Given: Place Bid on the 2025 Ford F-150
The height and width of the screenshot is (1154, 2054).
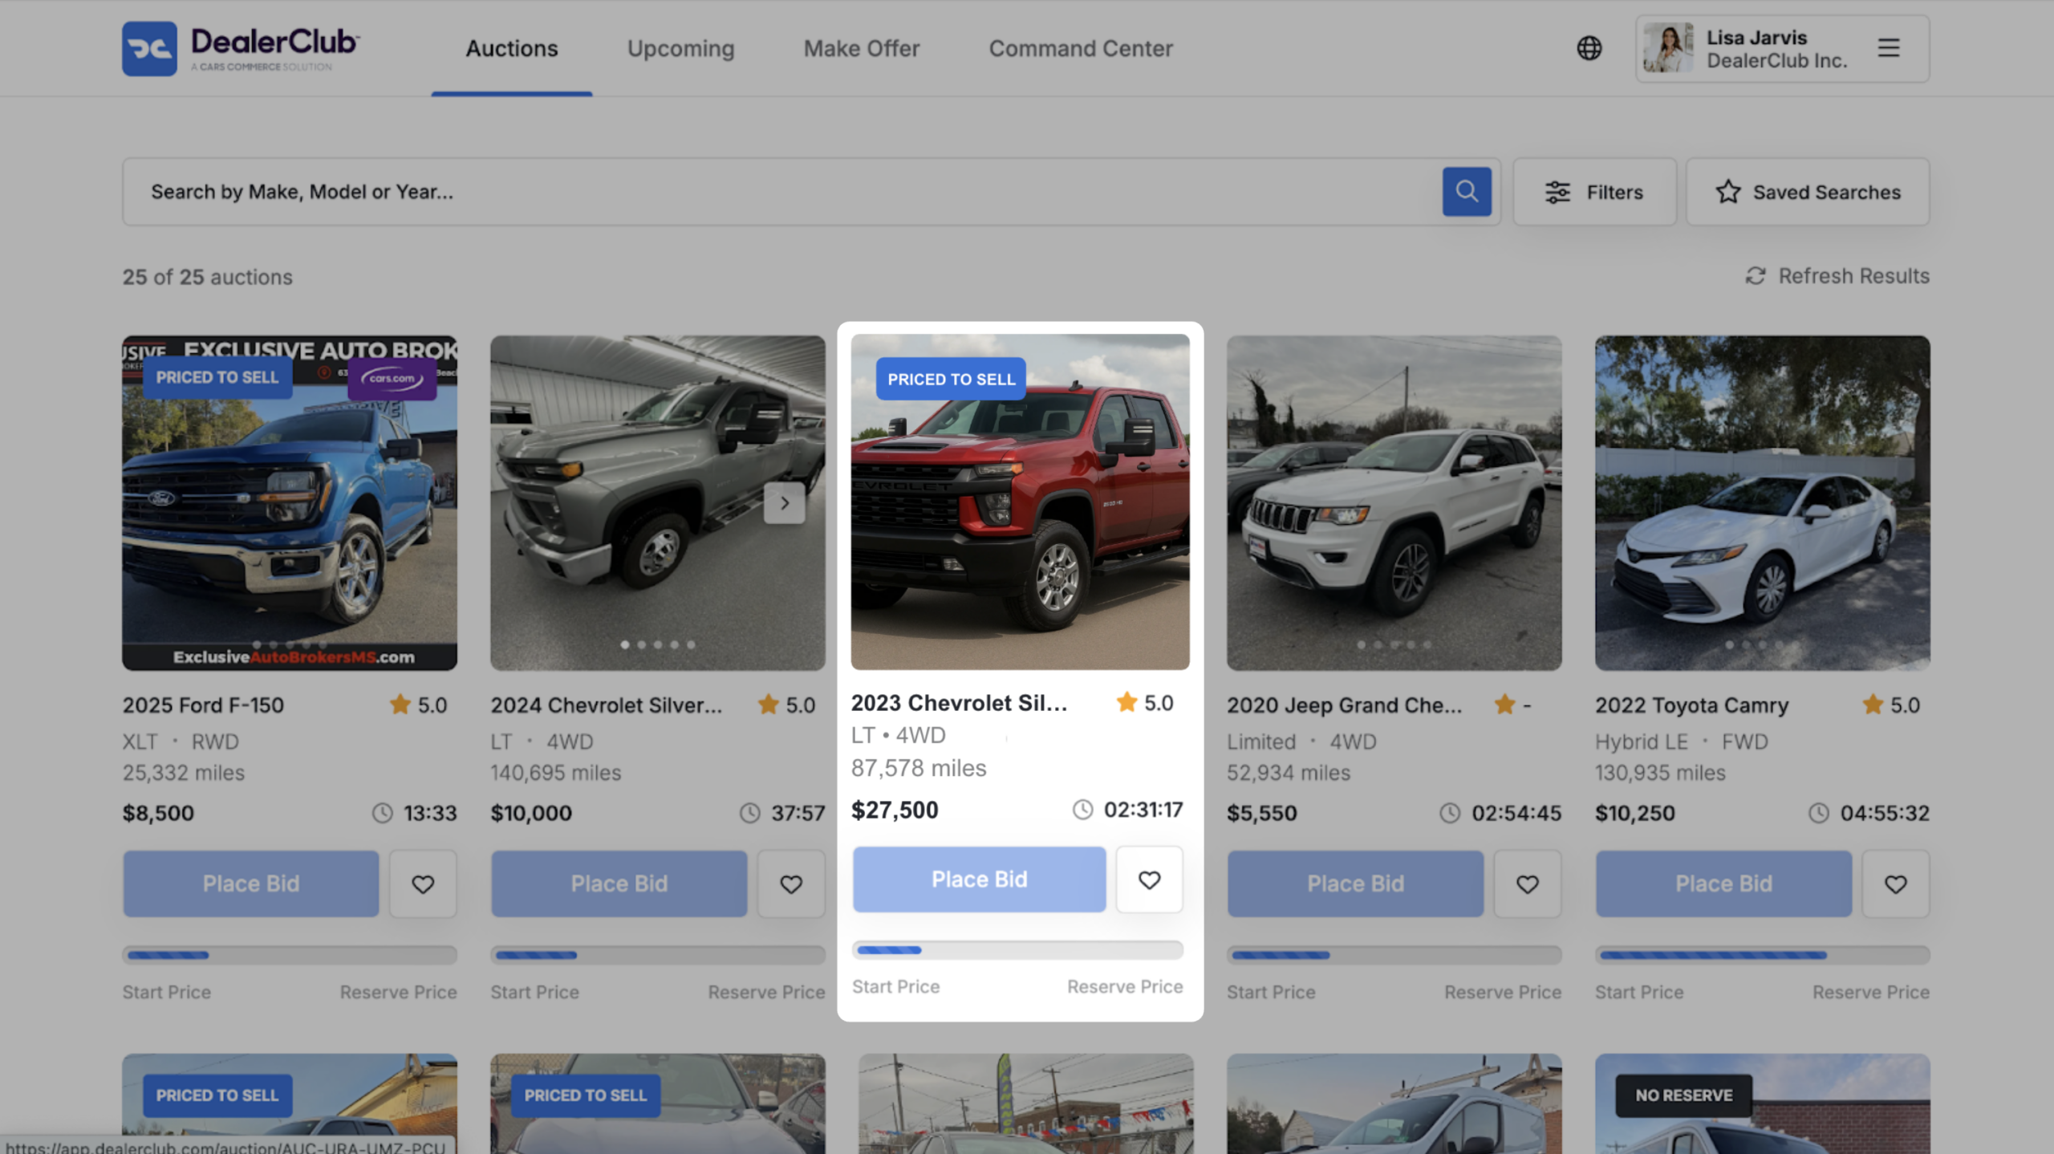Looking at the screenshot, I should pyautogui.click(x=251, y=884).
